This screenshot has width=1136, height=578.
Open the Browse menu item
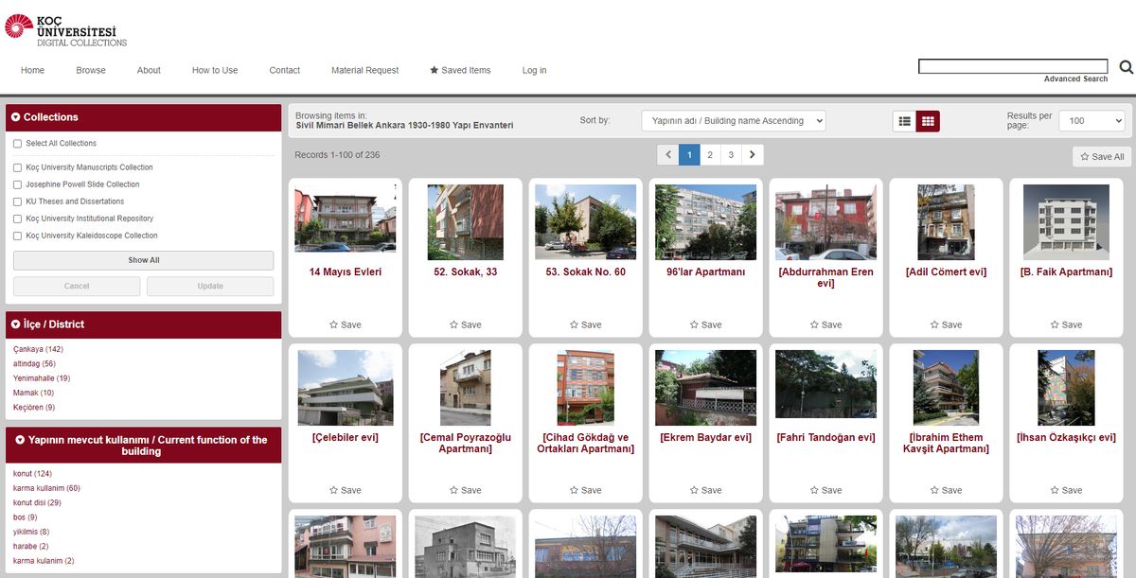91,70
